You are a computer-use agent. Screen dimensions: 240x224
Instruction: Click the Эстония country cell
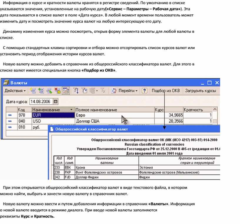point(179,167)
